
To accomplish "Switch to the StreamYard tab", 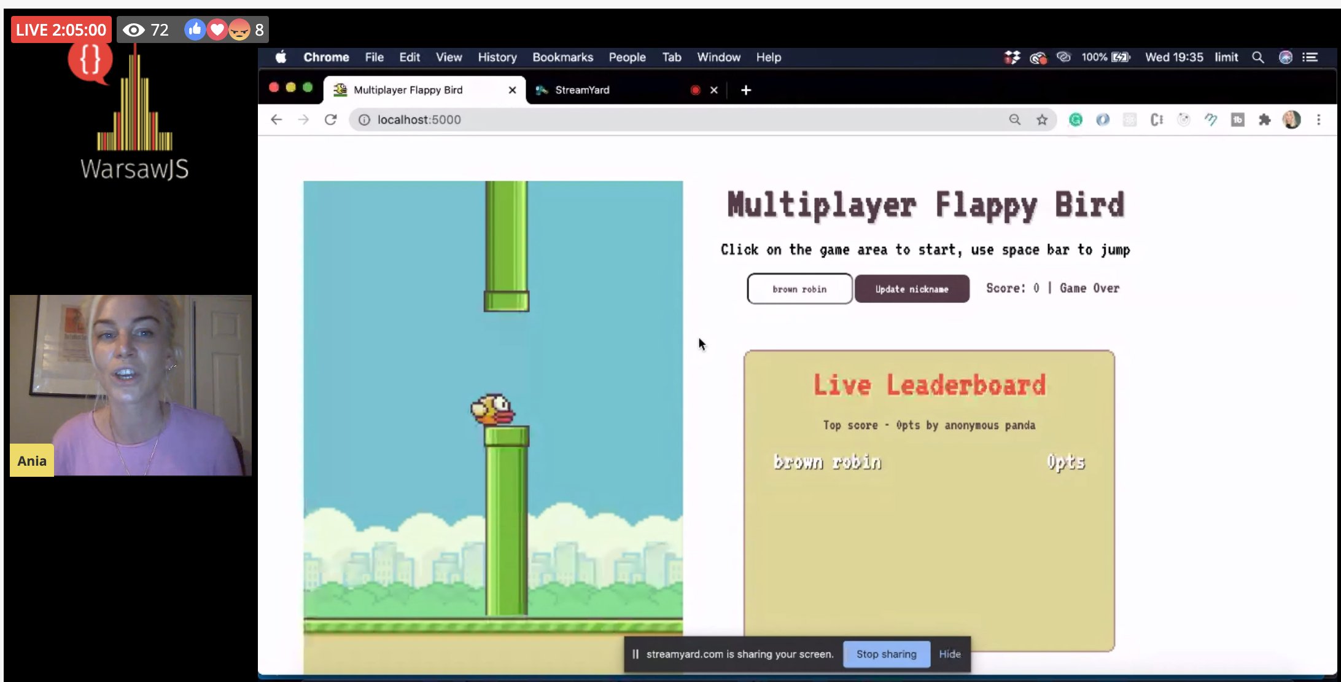I will (626, 90).
